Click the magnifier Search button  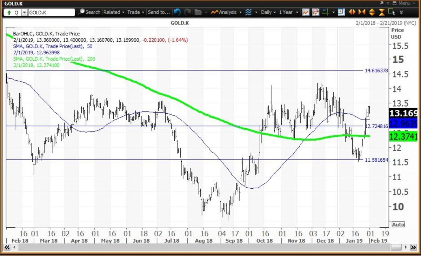[x=89, y=12]
